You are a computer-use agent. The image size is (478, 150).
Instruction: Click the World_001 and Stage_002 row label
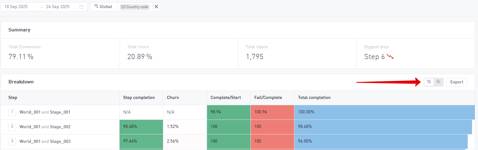(x=45, y=127)
